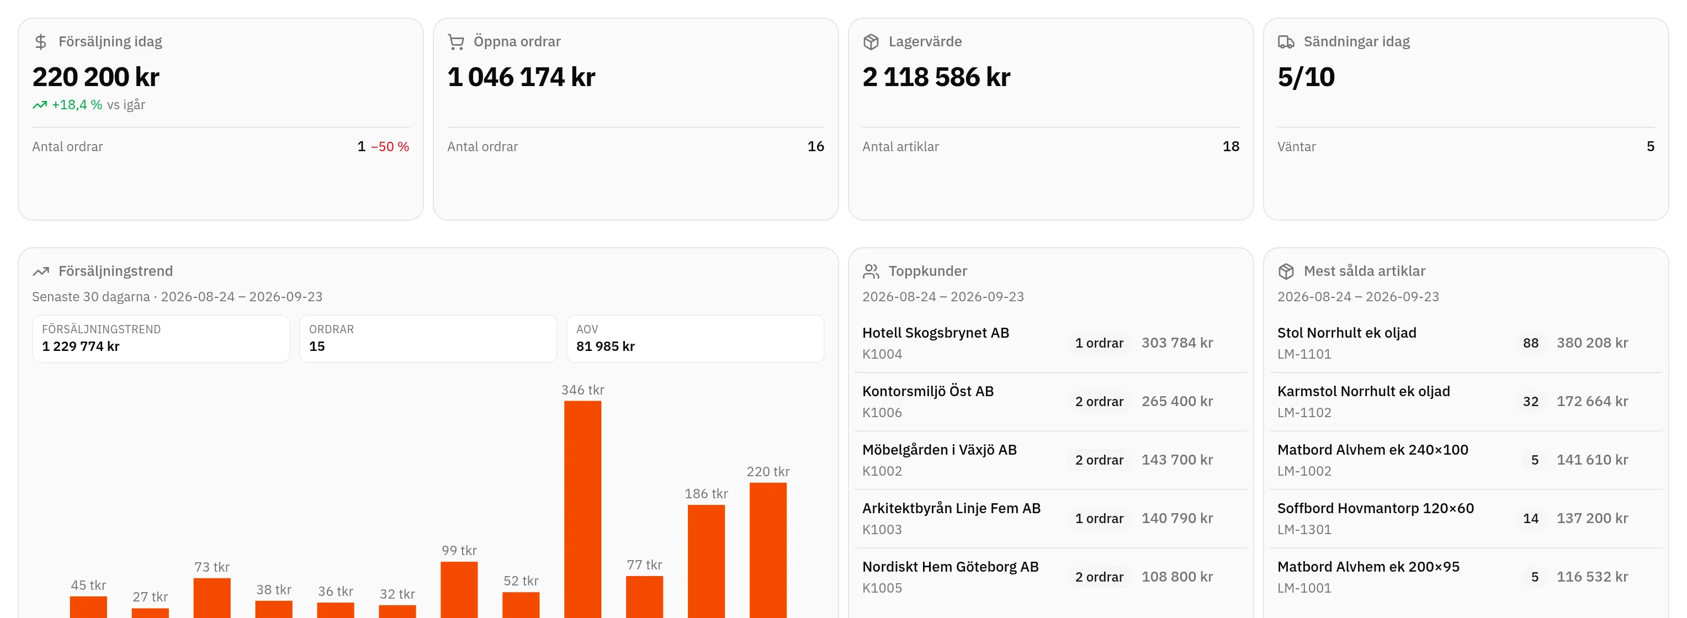Click the Antal artiklar row showing 18

[1051, 147]
